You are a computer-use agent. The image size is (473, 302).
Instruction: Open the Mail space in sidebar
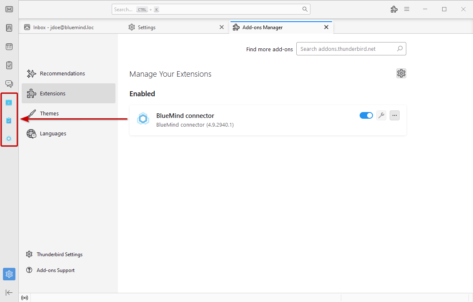tap(9, 9)
